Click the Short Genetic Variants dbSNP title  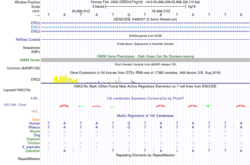[x=145, y=64]
